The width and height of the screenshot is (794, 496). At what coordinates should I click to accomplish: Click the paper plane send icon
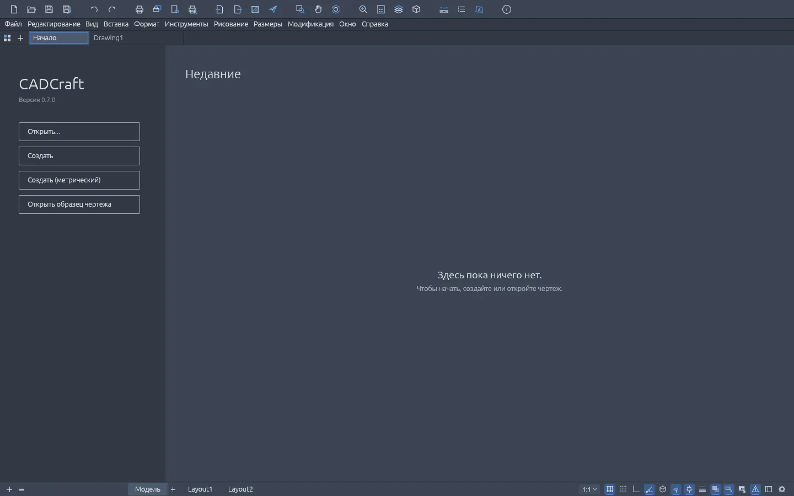point(273,9)
